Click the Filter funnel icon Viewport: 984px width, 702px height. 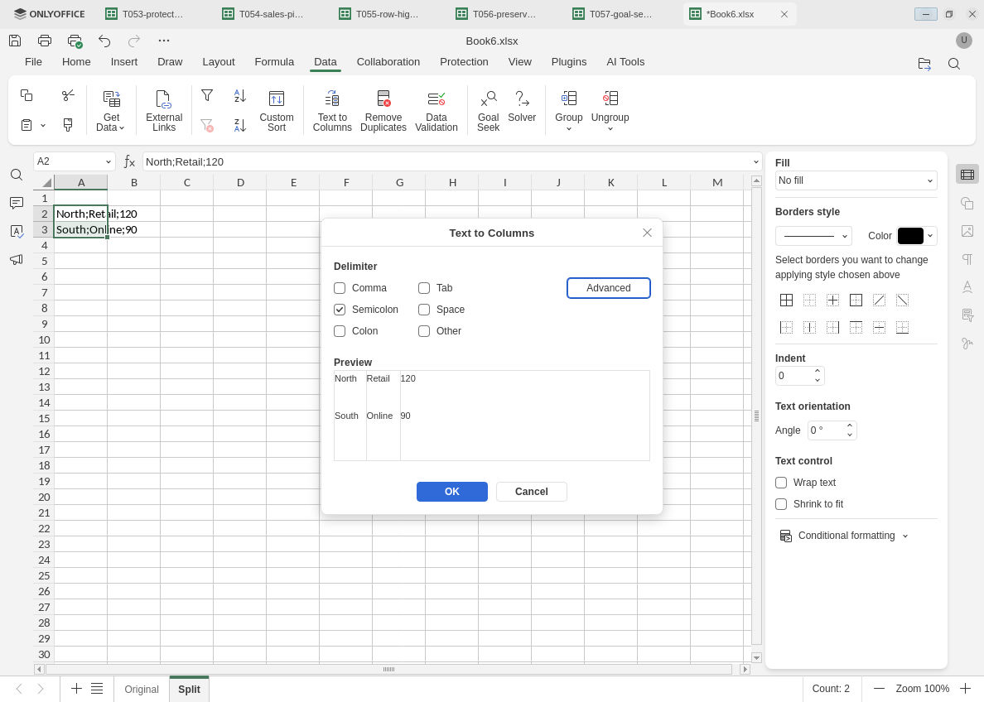click(x=207, y=94)
